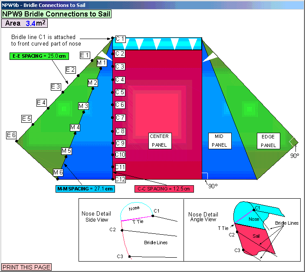Click the C12 bridle point label
Viewport: 305px width, 272px height.
(120, 179)
